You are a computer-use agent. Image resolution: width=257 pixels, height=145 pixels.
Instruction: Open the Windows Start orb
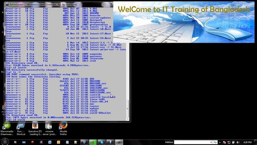(x=5, y=142)
